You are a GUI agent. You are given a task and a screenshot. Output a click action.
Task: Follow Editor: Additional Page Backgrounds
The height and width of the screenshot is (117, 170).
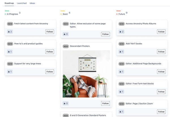tap(161, 72)
